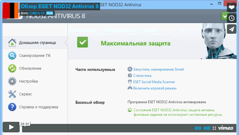Click the Сервис tools icon
The image size is (239, 135).
[12, 94]
